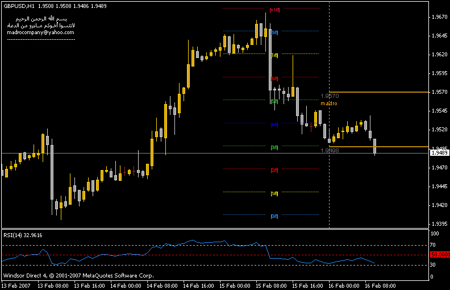450x290 pixels.
Task: Select the orange 1.9570 horizontal line
Action: (x=379, y=92)
